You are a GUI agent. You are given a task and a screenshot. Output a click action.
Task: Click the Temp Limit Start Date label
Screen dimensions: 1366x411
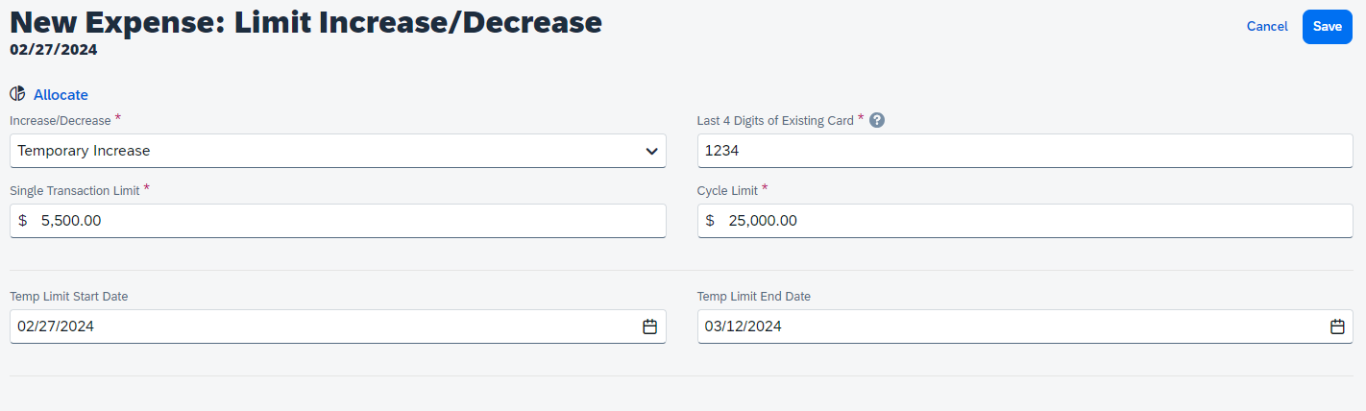click(68, 297)
